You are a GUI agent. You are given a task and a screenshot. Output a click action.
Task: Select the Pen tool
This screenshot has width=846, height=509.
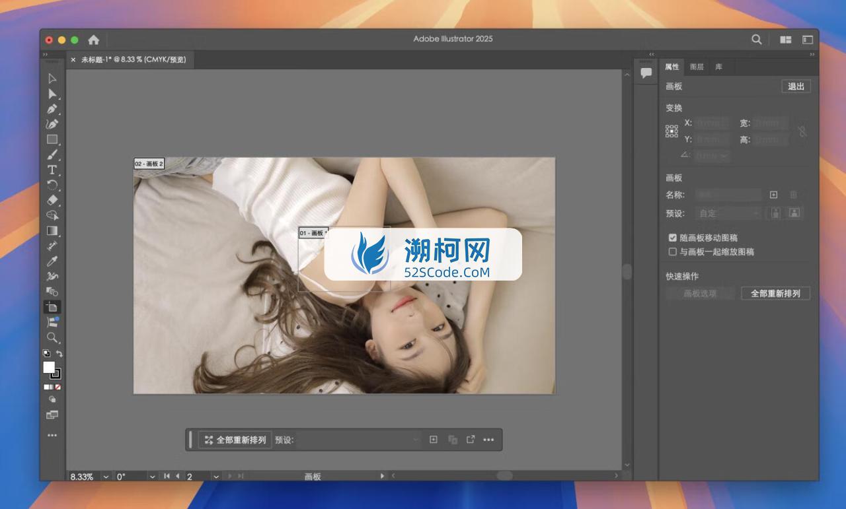(52, 109)
